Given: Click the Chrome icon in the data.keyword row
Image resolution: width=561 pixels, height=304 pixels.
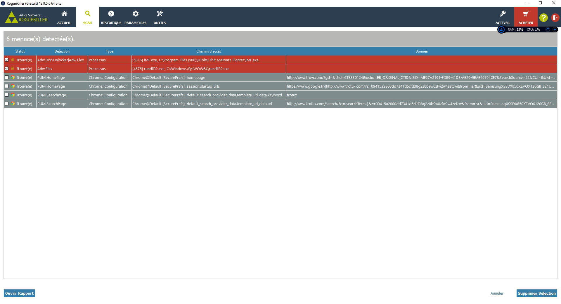Looking at the screenshot, I should 13,95.
